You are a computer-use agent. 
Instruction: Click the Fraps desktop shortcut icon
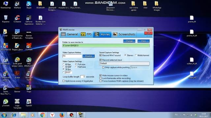[29, 88]
